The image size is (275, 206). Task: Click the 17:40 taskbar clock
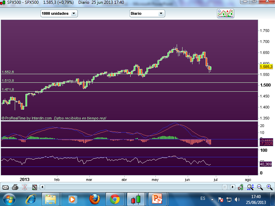click(x=256, y=196)
